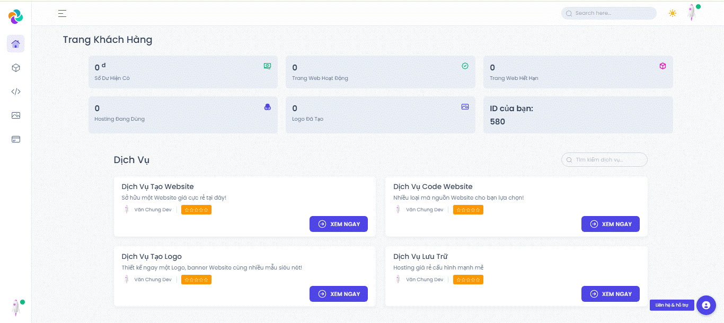Select the code brackets icon in sidebar
The height and width of the screenshot is (323, 724).
tap(16, 92)
